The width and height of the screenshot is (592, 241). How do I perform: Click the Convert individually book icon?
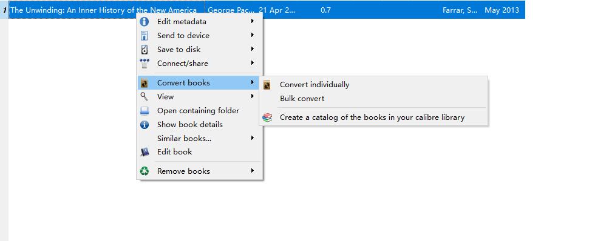267,85
